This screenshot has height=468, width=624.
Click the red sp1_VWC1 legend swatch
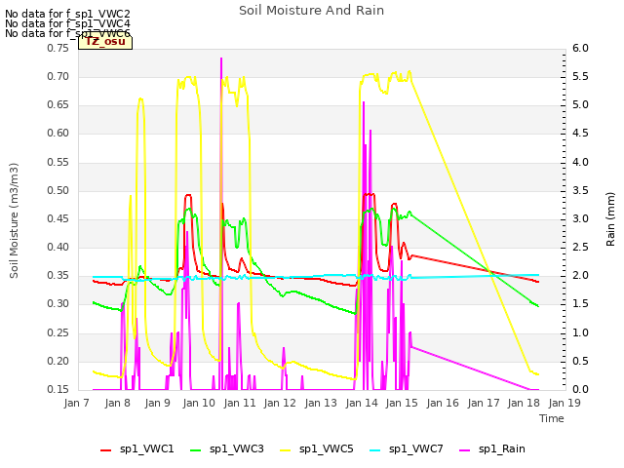click(x=106, y=450)
